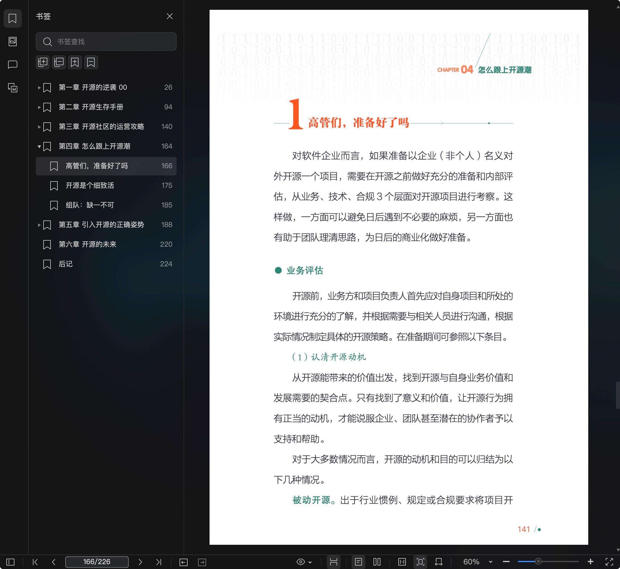620x569 pixels.
Task: Toggle the page break display mode
Action: 334,562
